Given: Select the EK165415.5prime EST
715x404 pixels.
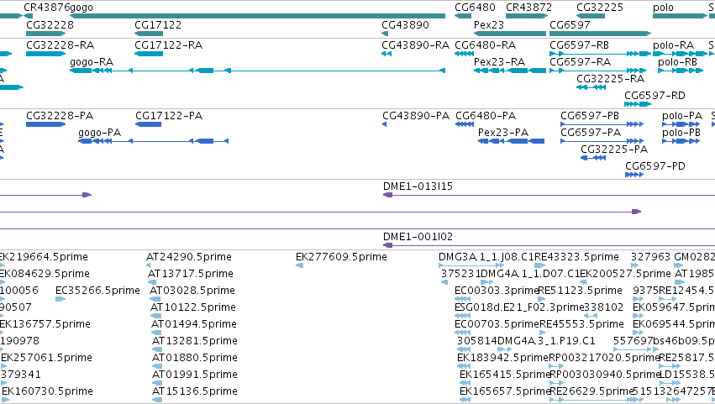Looking at the screenshot, I should click(x=465, y=384).
